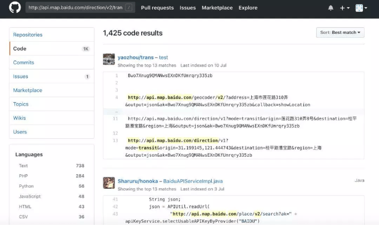Image resolution: width=379 pixels, height=226 pixels.
Task: Open the BaiduAPIServiceImpl.java file link
Action: pos(193,181)
